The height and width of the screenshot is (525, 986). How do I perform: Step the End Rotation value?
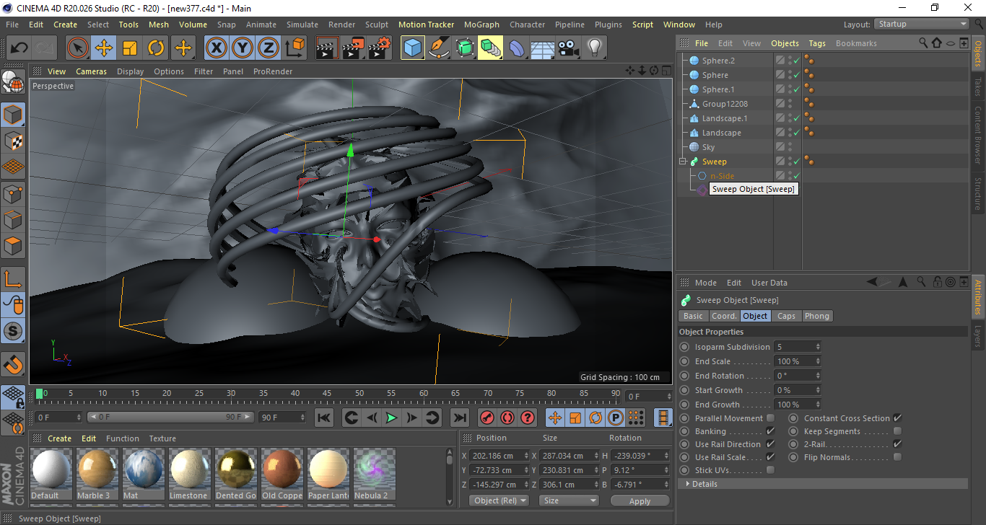tap(818, 376)
